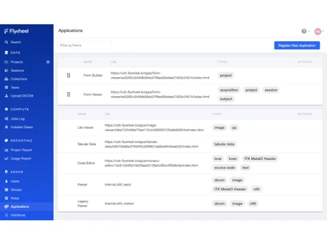Screen dimensions: 327x245
Task: Click the Interfaces icon in sidebar
Action: pyautogui.click(x=7, y=215)
